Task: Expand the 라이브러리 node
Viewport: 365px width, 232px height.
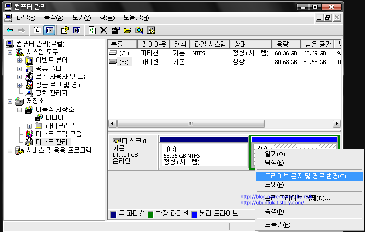Action: click(x=29, y=126)
